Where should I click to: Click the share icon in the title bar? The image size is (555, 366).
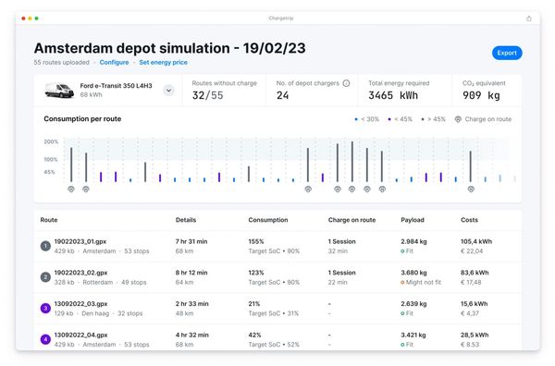529,18
